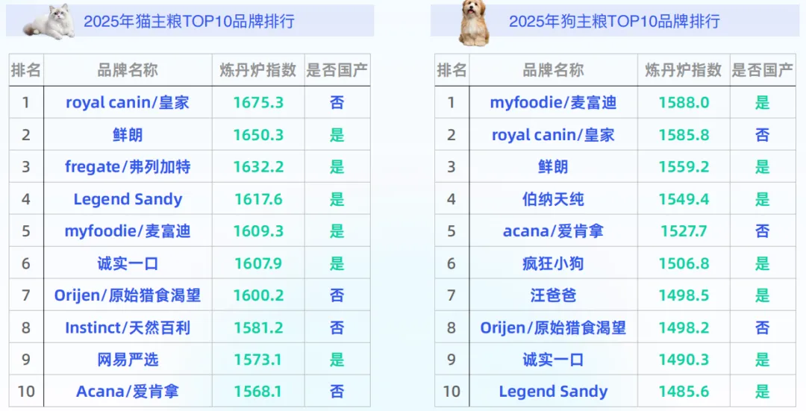Image resolution: width=806 pixels, height=411 pixels.
Task: Click the cat picture beside the cat food title
Action: (49, 22)
